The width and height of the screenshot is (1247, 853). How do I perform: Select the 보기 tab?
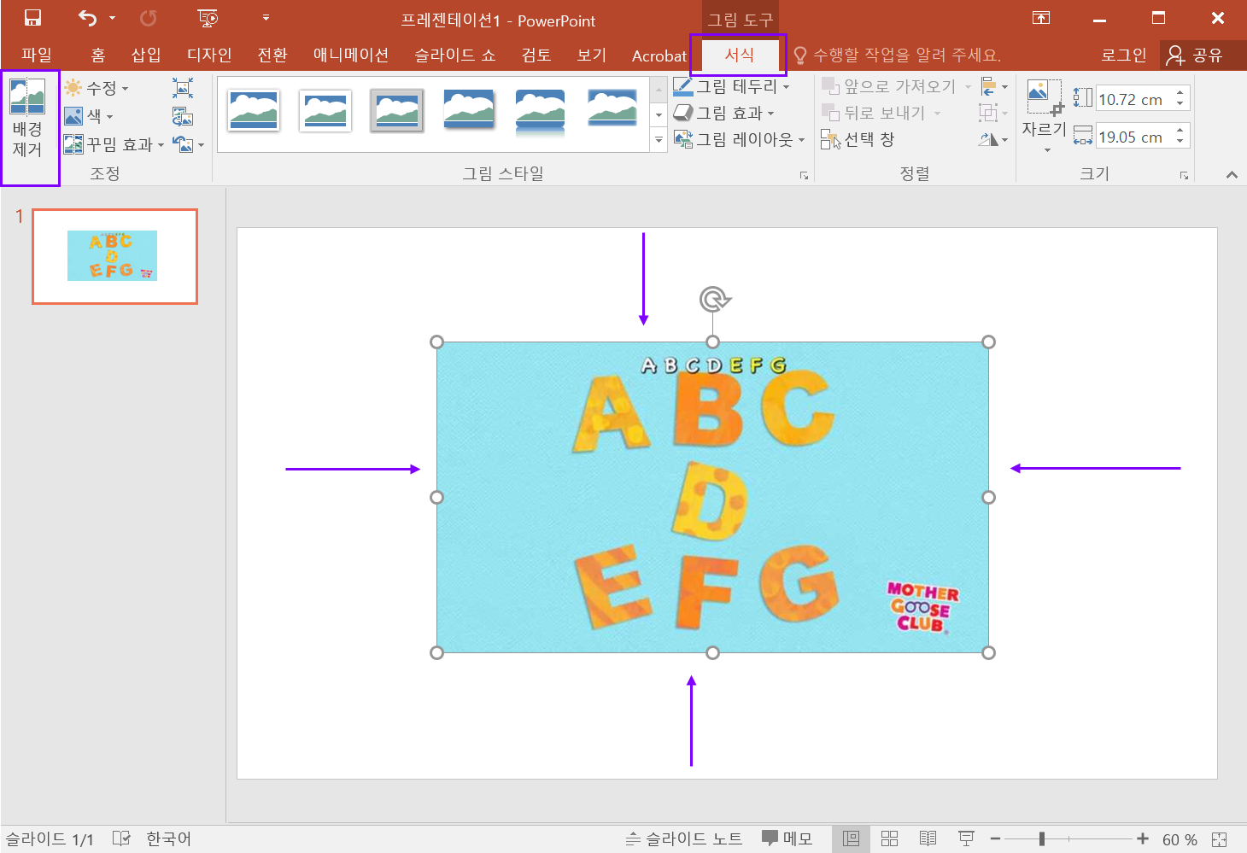591,56
